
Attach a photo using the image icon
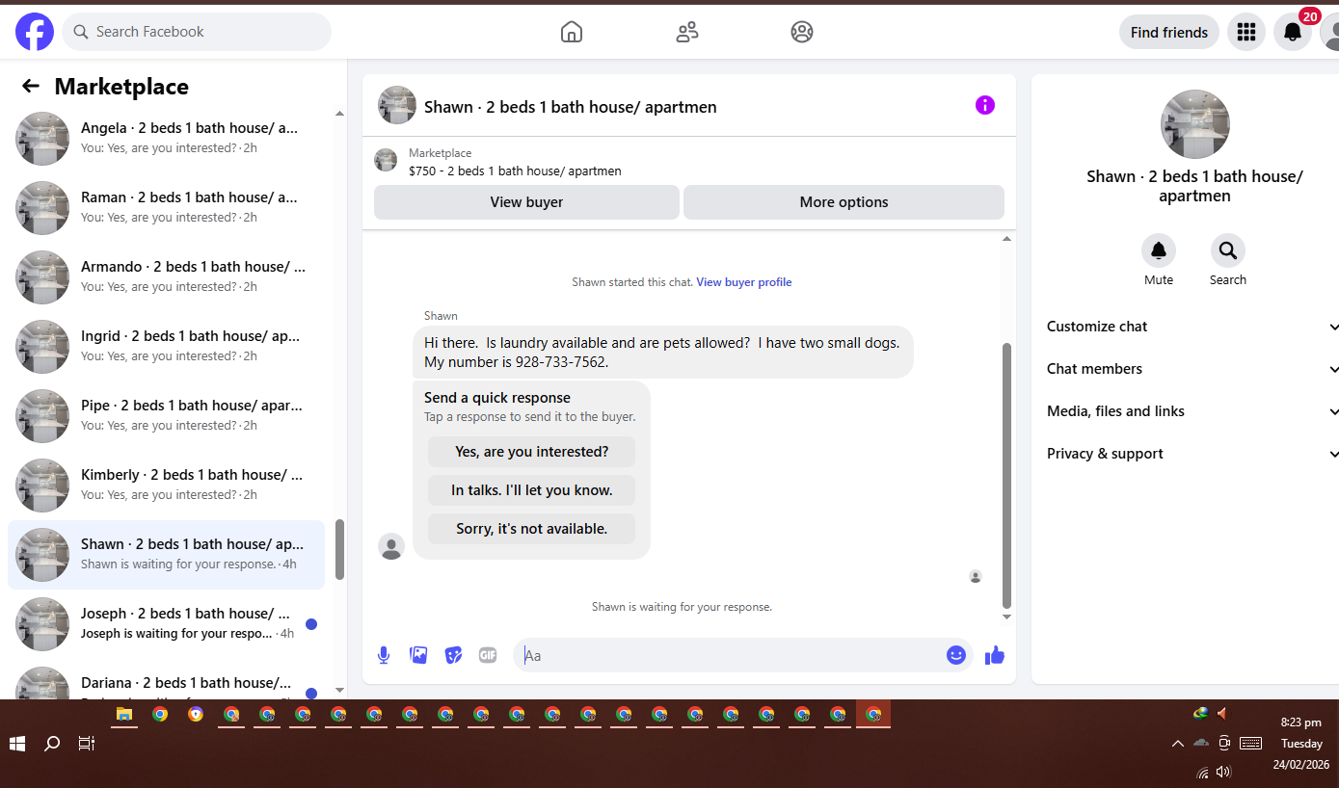coord(418,655)
